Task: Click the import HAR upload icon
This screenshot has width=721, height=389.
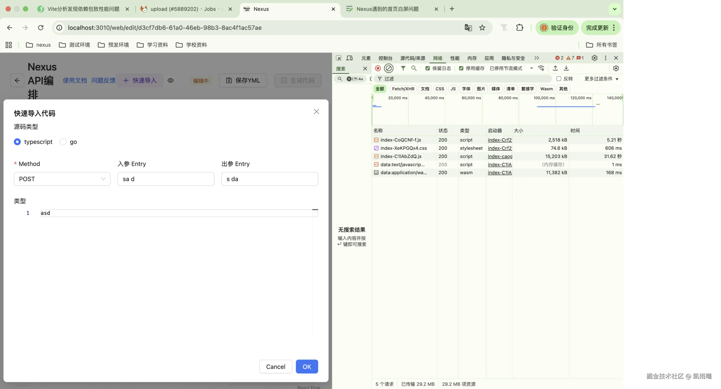Action: click(x=555, y=68)
